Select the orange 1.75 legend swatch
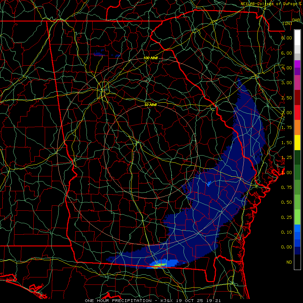This screenshot has width=303, height=303. pos(297,127)
